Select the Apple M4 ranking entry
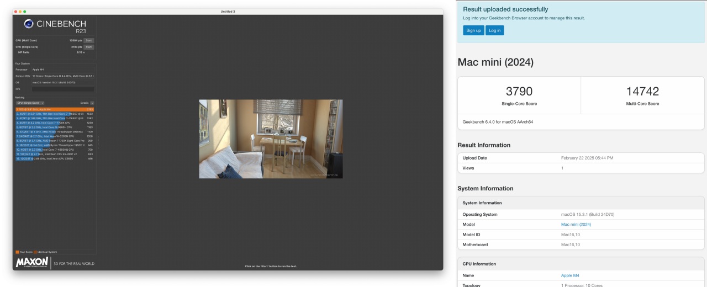The width and height of the screenshot is (707, 287). (54, 109)
